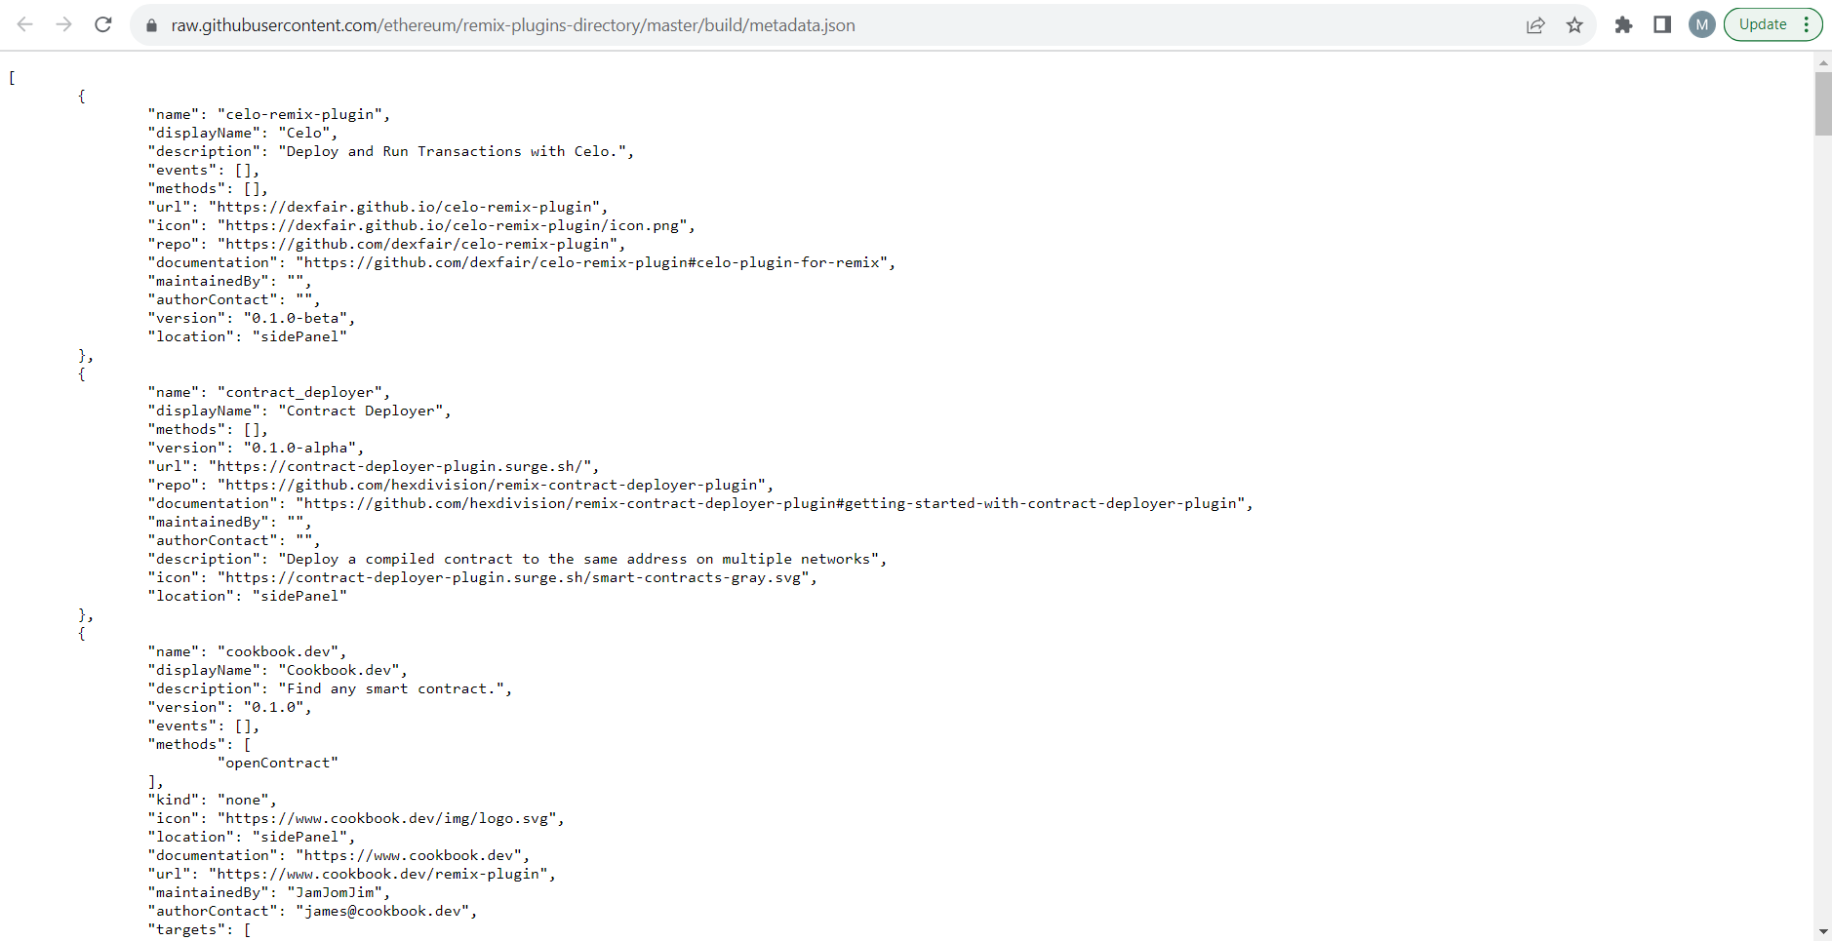The image size is (1832, 941).
Task: Go forward to the next page
Action: coord(64,24)
